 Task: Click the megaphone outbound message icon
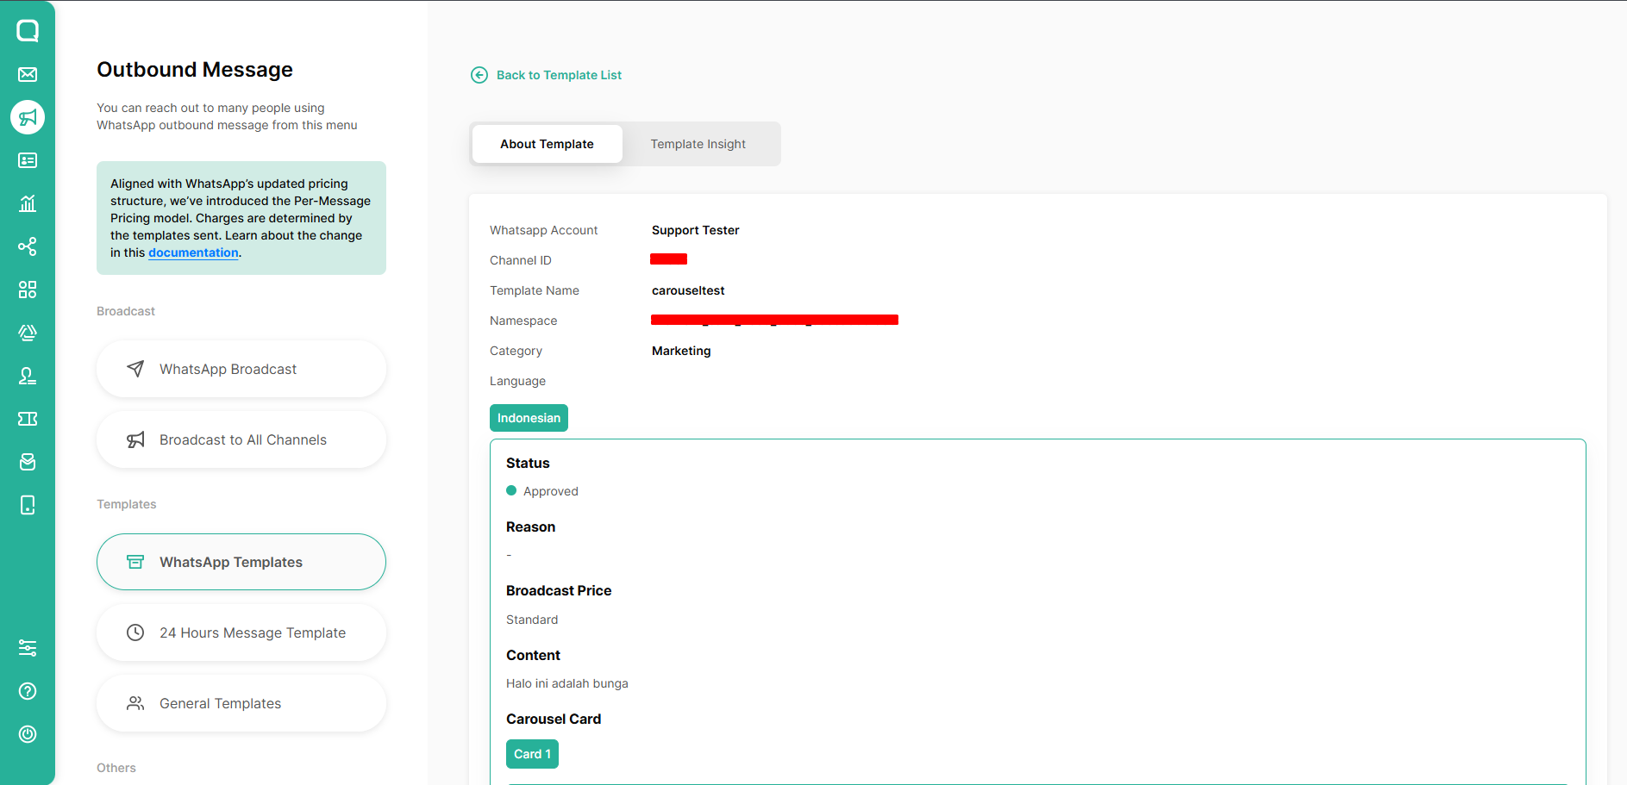tap(28, 117)
